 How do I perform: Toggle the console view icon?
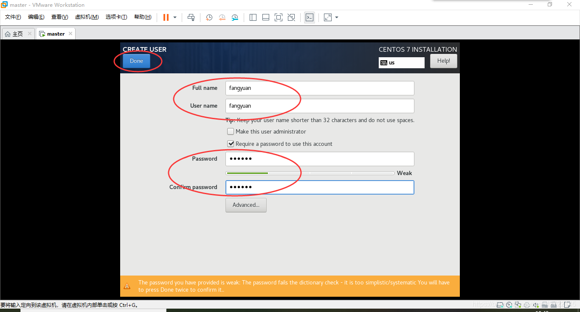pos(310,17)
